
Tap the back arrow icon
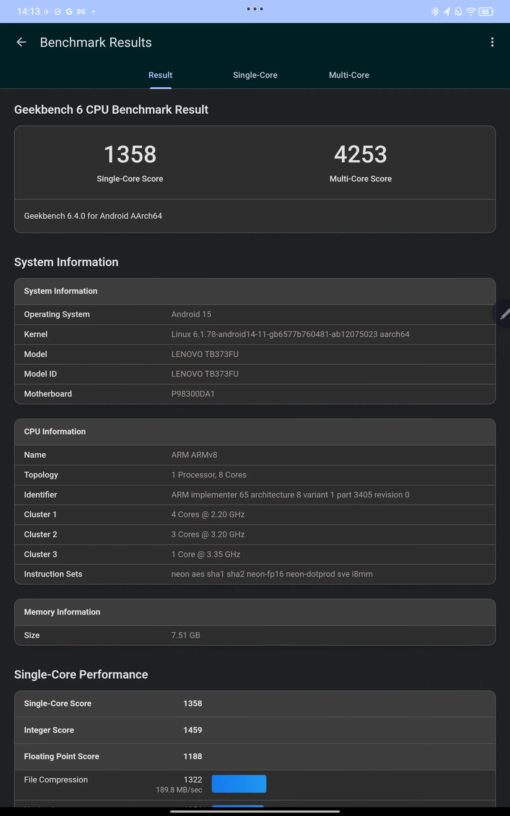(21, 42)
